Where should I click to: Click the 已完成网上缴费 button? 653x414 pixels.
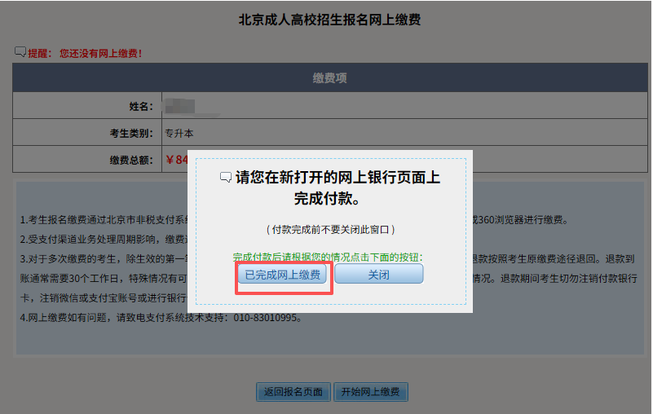click(283, 275)
